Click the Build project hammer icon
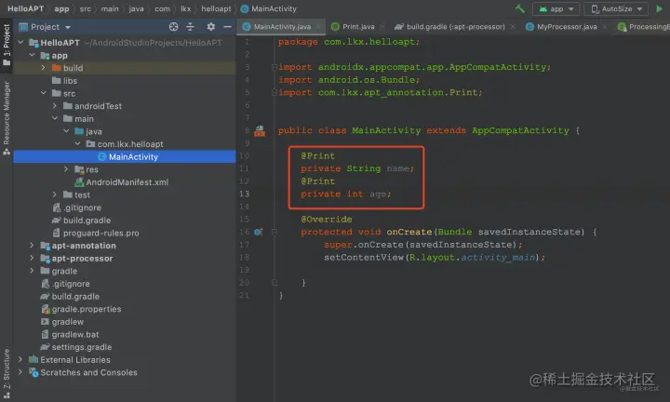The image size is (670, 402). (x=519, y=8)
